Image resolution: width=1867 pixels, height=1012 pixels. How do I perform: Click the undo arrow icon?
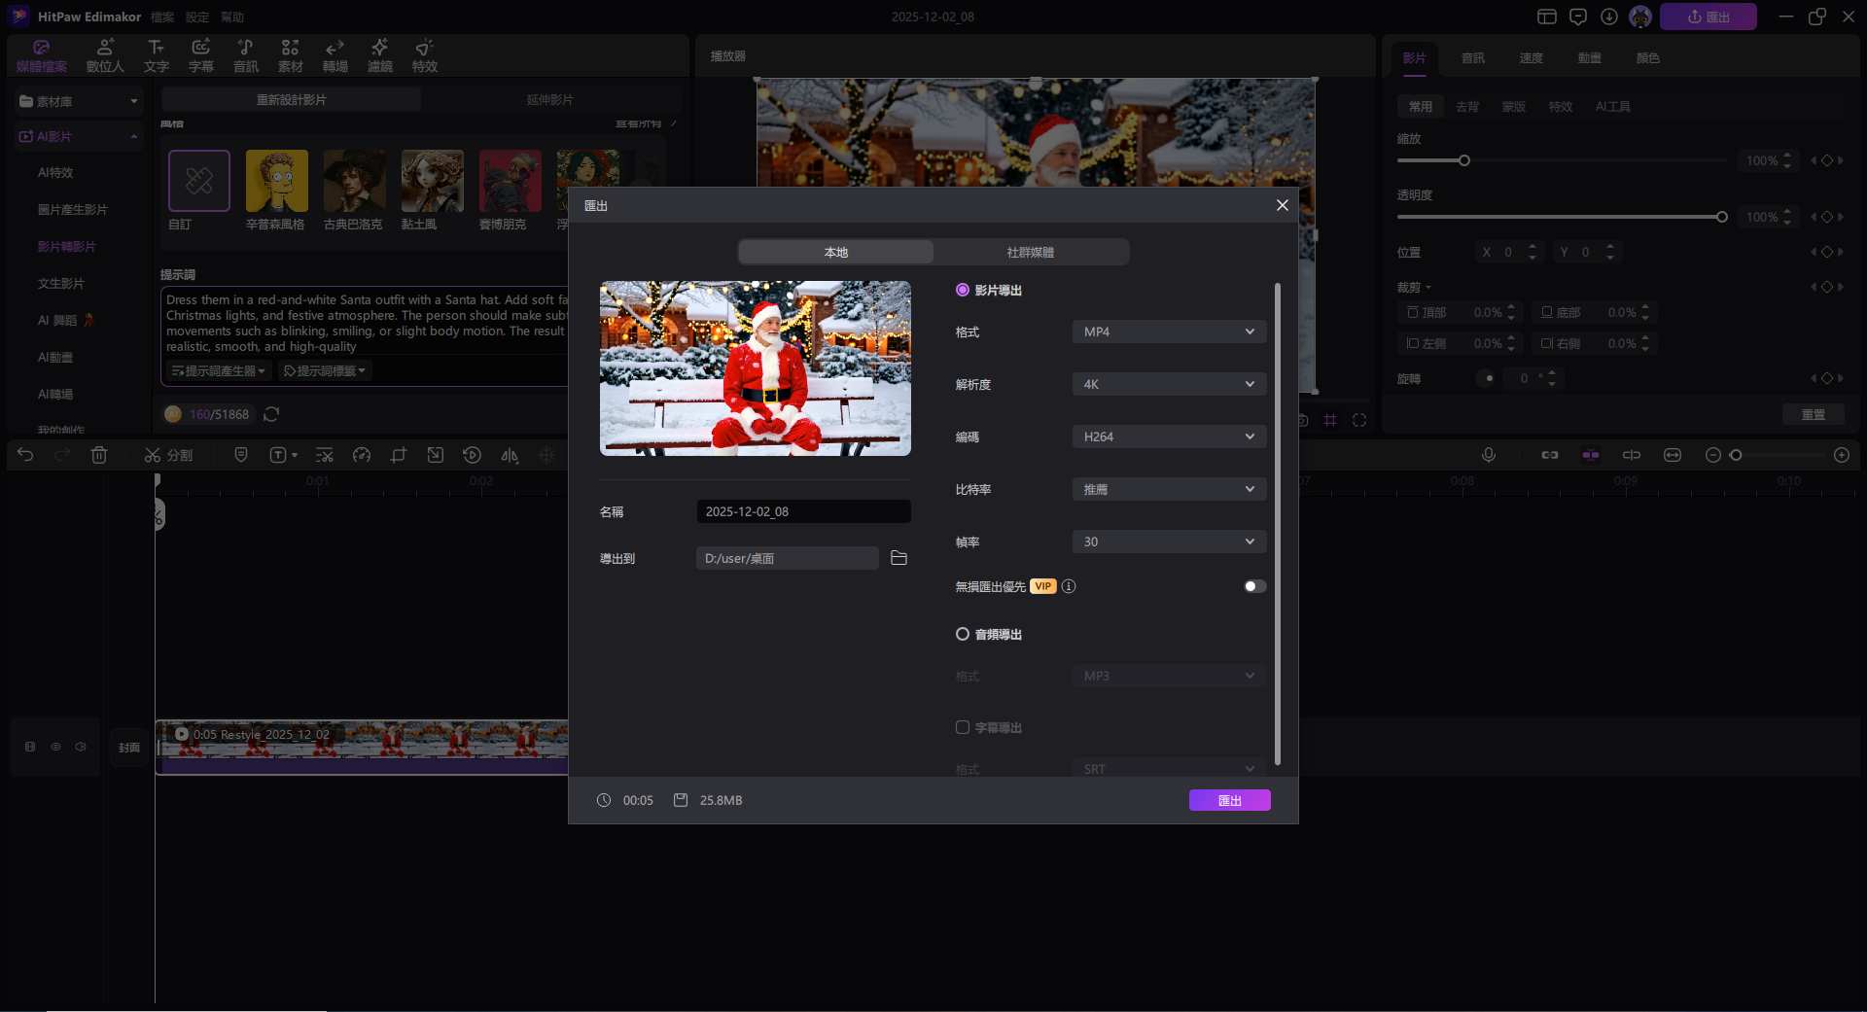[x=25, y=455]
